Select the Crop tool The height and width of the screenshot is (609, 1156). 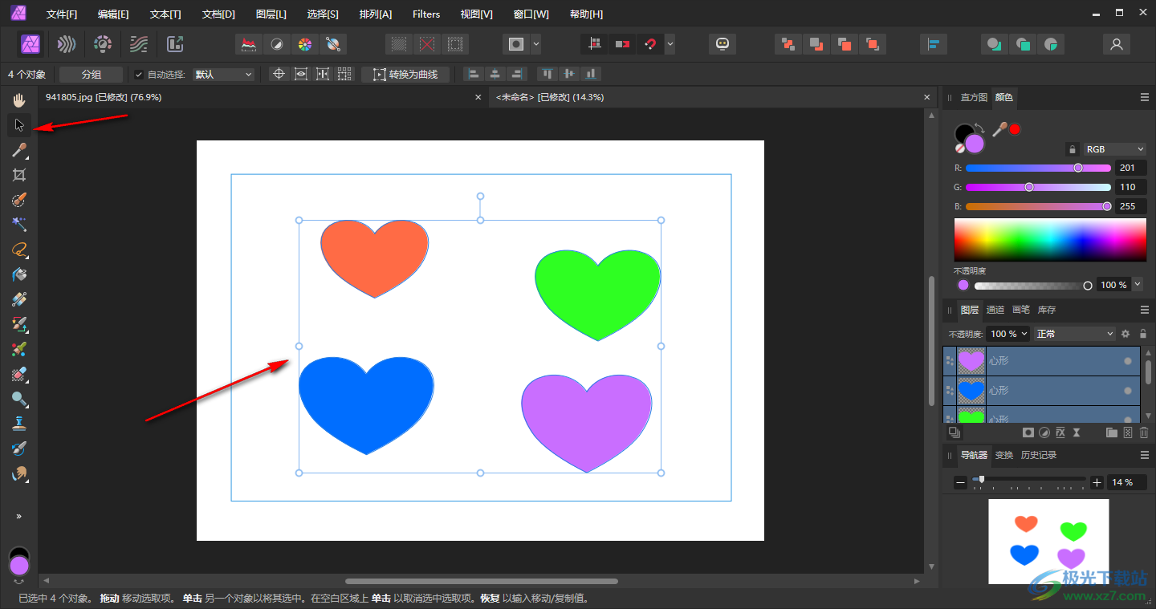point(19,175)
